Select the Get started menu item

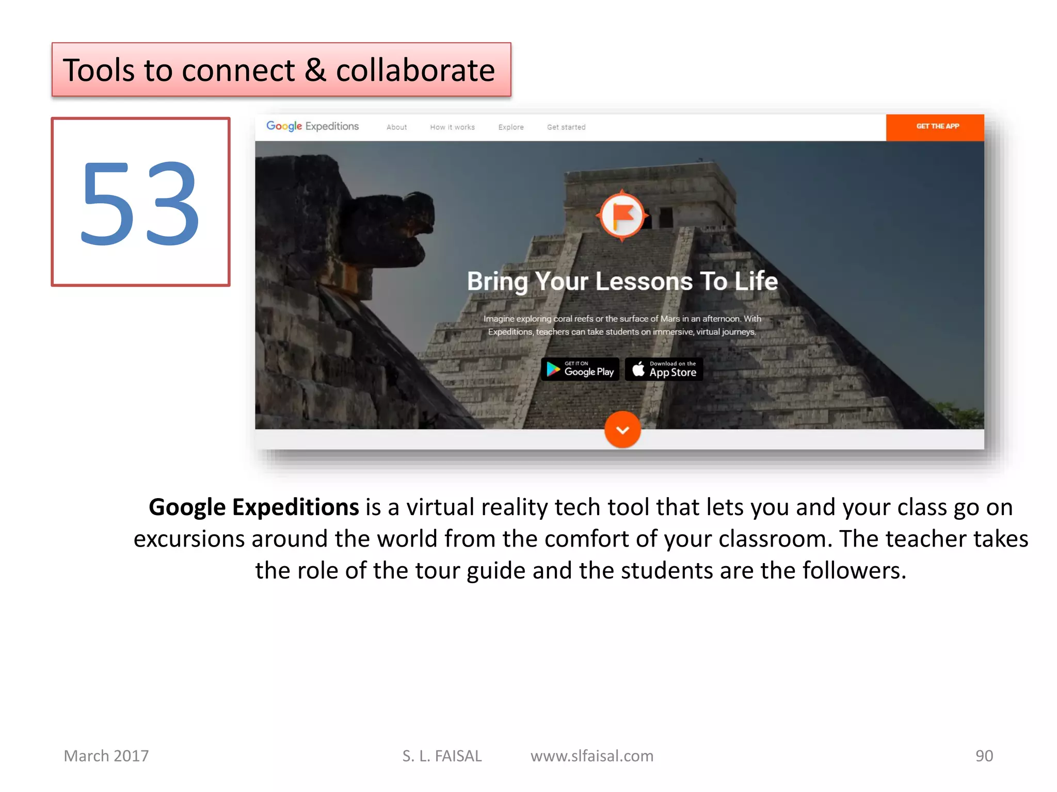click(x=566, y=127)
